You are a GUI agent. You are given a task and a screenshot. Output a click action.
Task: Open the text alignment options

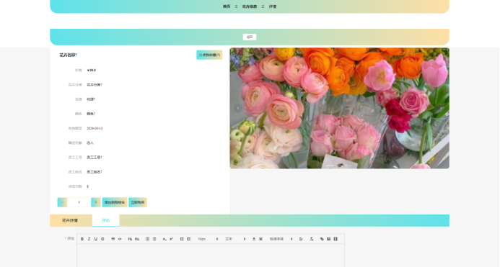[x=301, y=239]
